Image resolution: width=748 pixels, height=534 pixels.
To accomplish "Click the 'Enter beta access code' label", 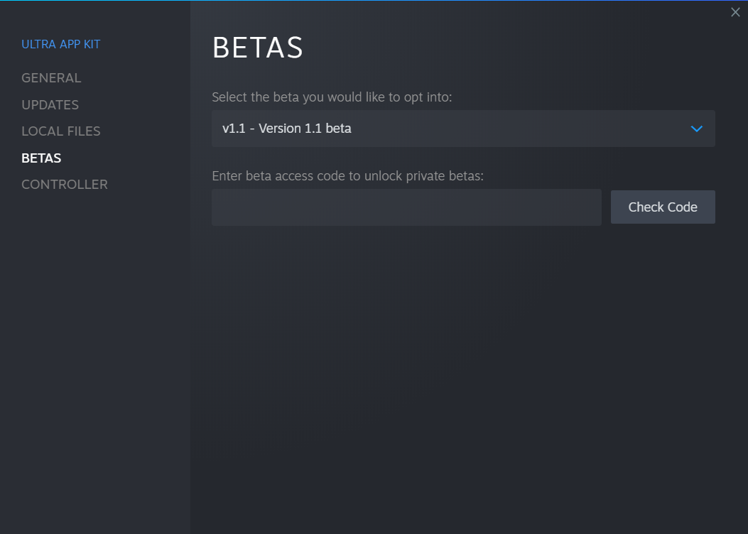I will pos(348,176).
